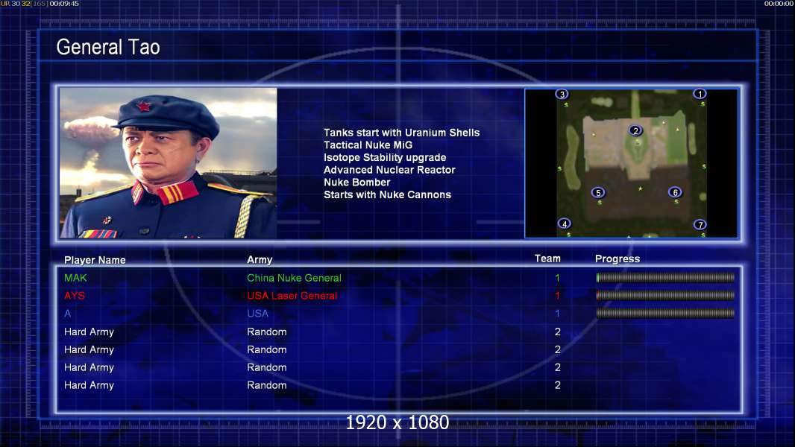Click the "Tactical Nuke MiG" line

click(x=368, y=145)
